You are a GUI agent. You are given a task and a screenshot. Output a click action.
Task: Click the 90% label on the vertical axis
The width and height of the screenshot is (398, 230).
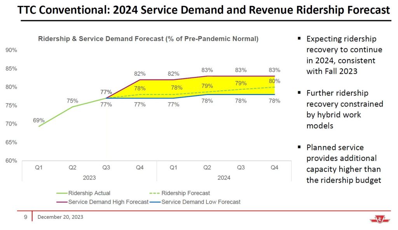point(11,50)
